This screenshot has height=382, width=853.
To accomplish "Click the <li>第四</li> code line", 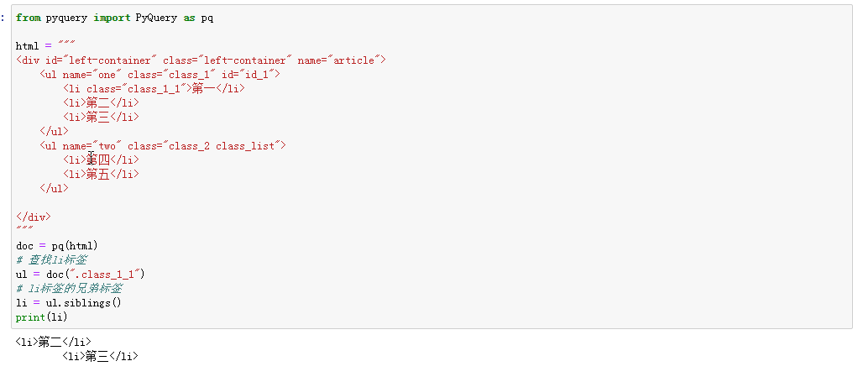I will (101, 160).
